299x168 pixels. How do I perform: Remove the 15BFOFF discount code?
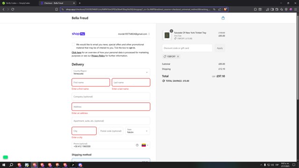[x=178, y=56]
